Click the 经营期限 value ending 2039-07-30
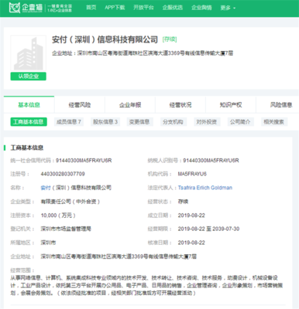299x309 pixels. (x=208, y=229)
